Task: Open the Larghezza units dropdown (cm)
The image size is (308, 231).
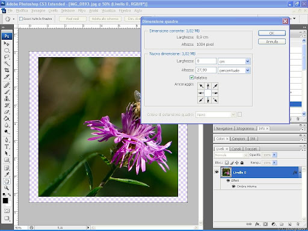Action: point(248,61)
